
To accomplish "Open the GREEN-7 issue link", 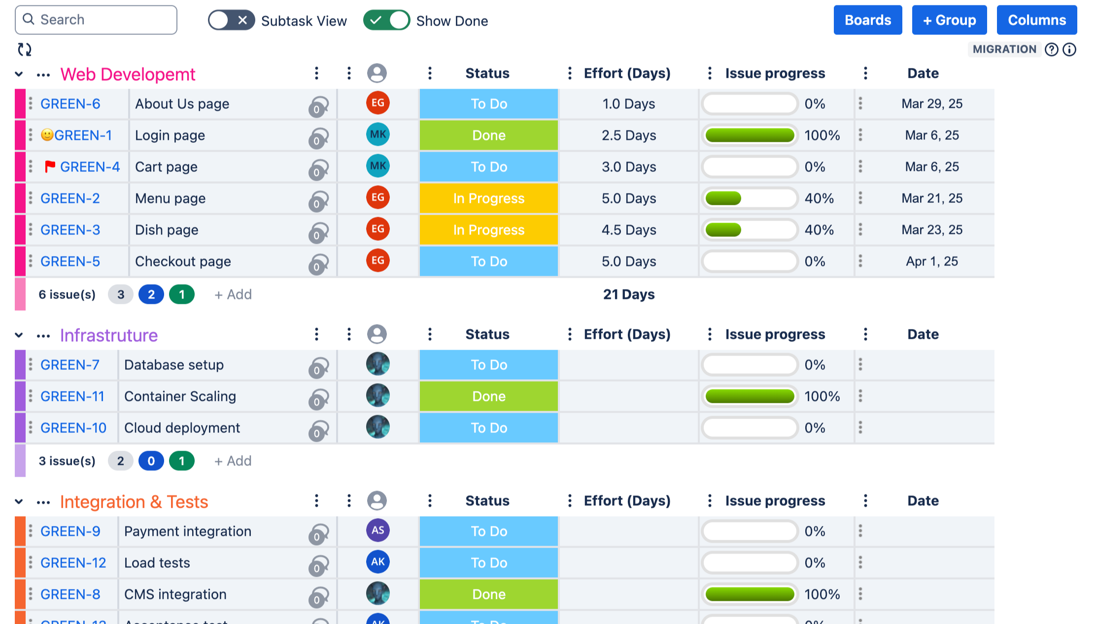I will point(70,365).
